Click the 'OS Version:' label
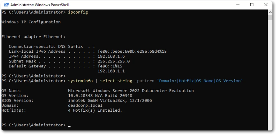276x134 pixels. pos(15,96)
